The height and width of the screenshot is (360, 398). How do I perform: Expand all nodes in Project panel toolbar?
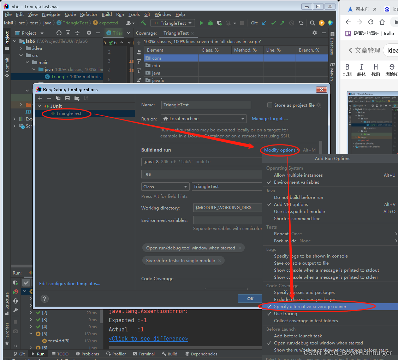(x=68, y=33)
